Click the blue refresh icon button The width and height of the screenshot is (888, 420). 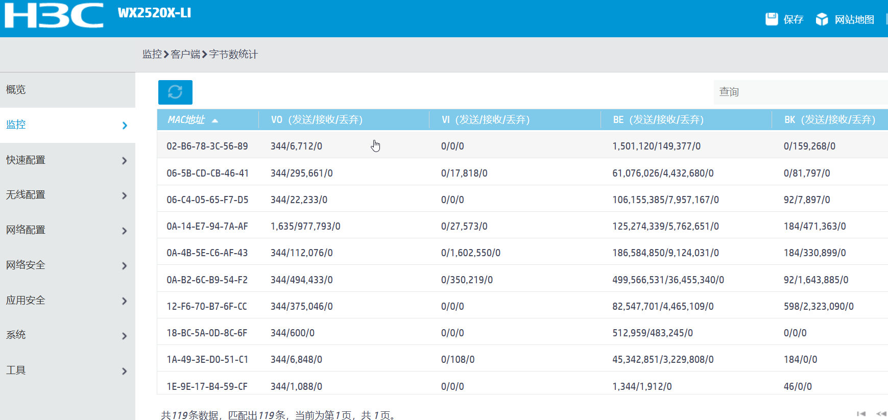[175, 92]
